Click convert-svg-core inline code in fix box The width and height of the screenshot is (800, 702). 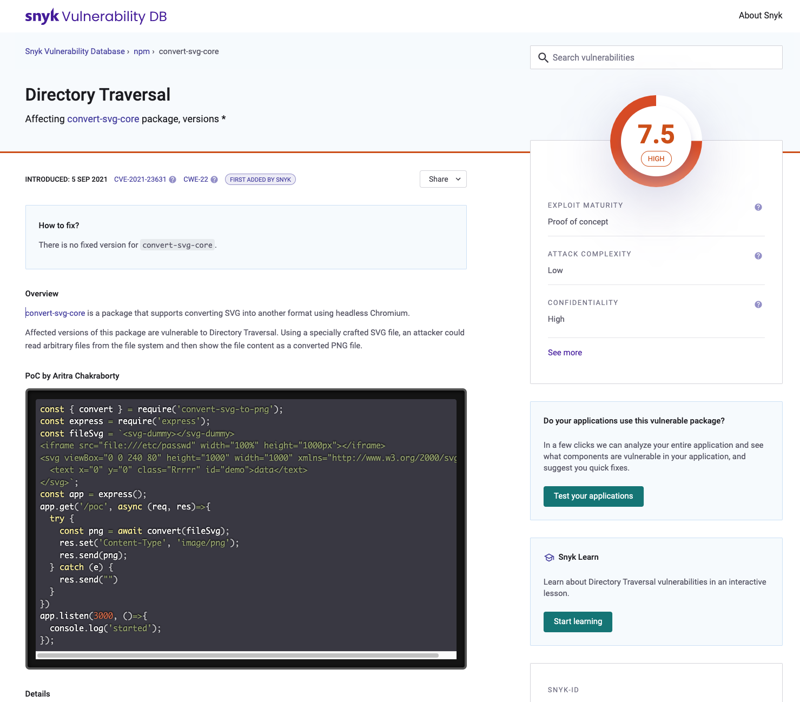point(177,245)
